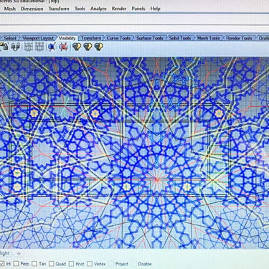Image resolution: width=269 pixels, height=269 pixels.
Task: Click the left dotted-grid points icon
Action: tap(28, 47)
